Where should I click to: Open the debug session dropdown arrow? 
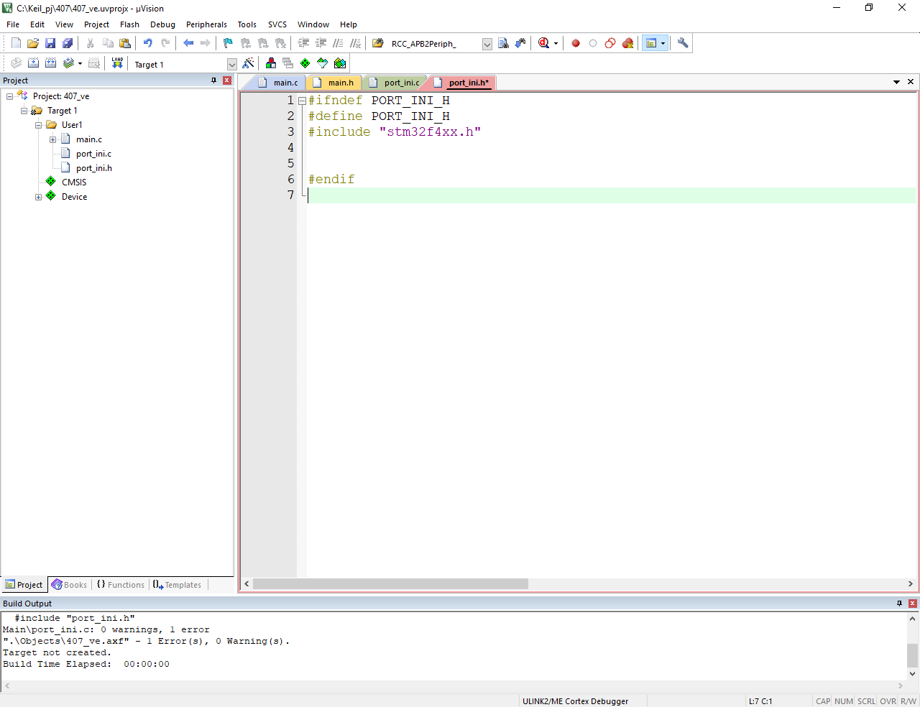click(556, 43)
